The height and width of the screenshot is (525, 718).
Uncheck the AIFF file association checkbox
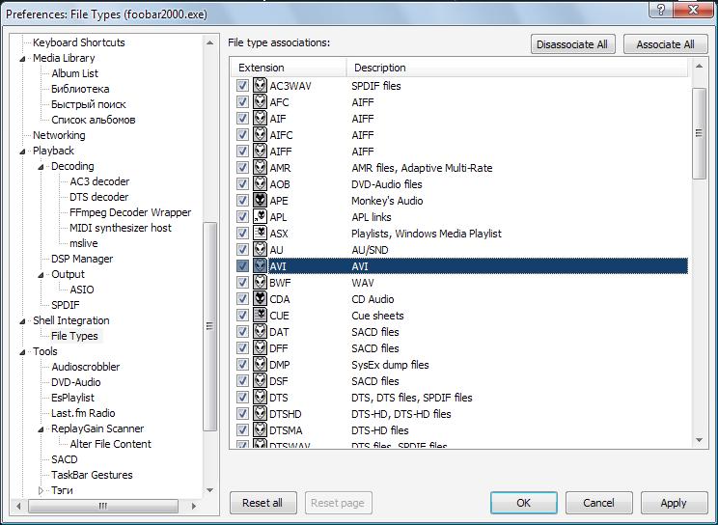click(x=242, y=152)
